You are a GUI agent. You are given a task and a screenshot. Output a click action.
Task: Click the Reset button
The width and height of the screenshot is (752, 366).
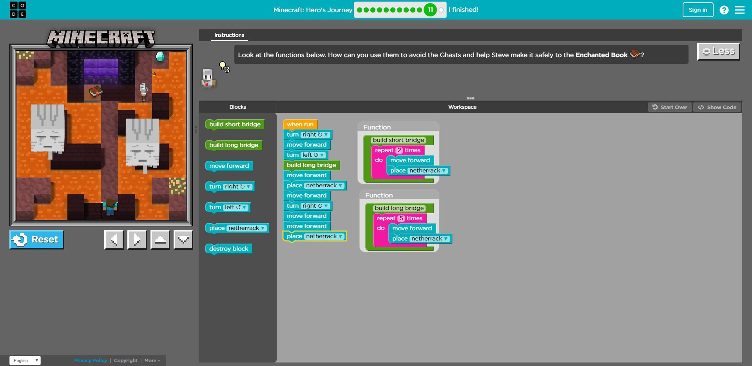37,240
